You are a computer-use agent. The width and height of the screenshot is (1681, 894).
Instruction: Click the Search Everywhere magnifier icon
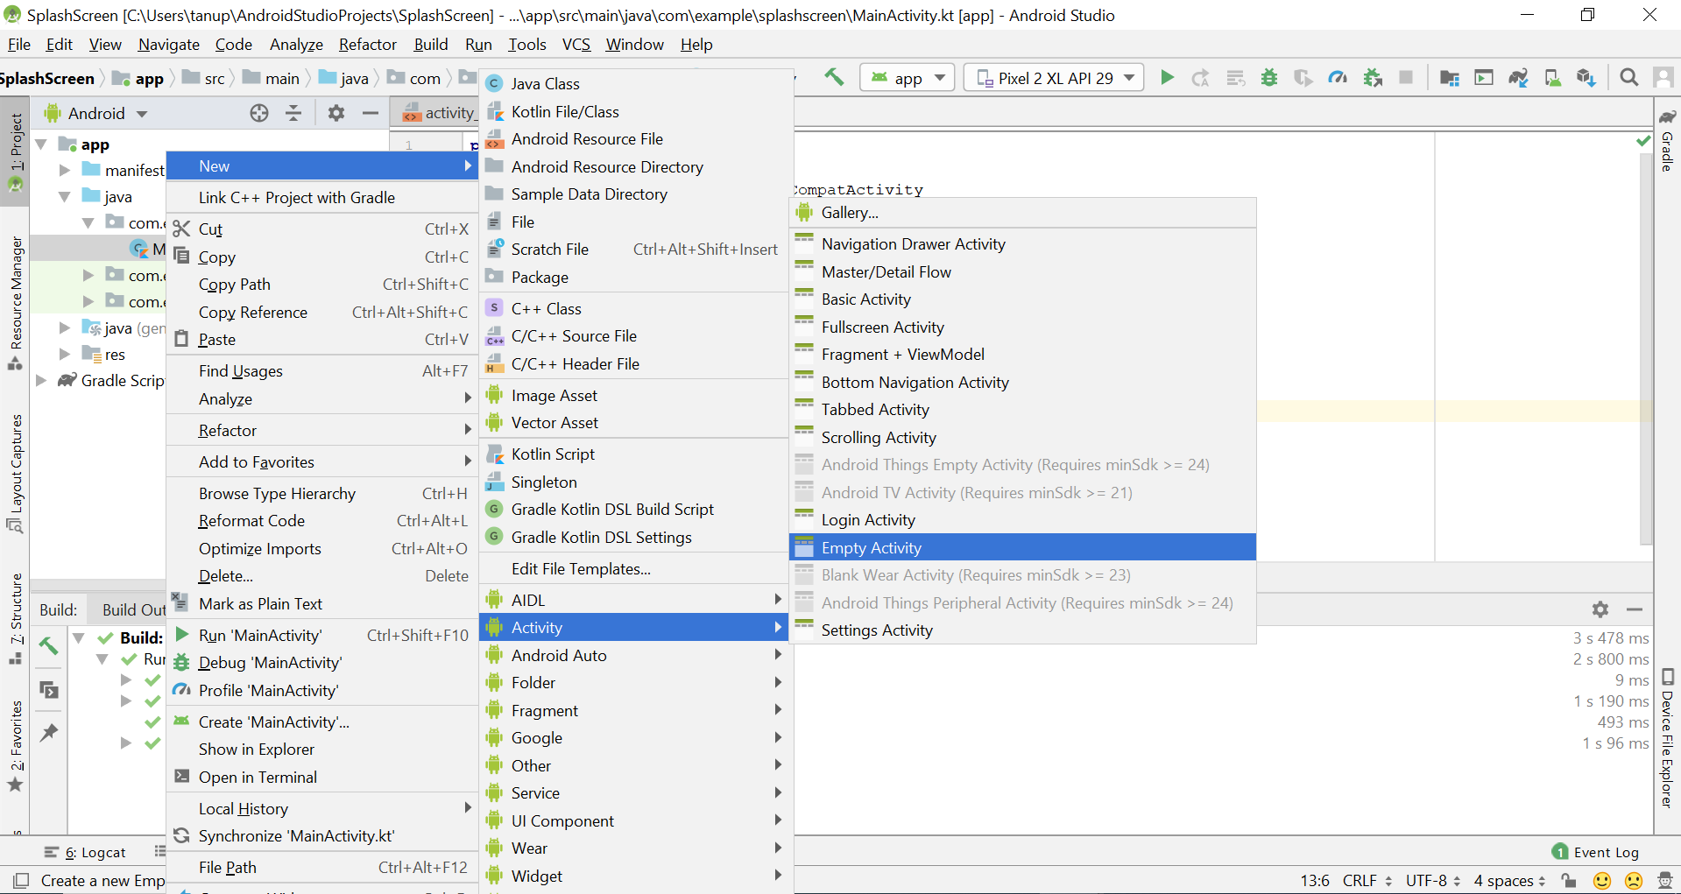click(x=1628, y=78)
